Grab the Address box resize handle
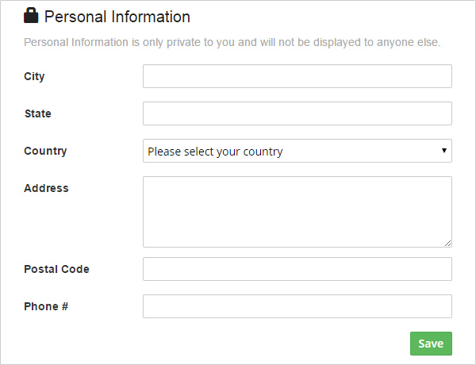 (447, 243)
